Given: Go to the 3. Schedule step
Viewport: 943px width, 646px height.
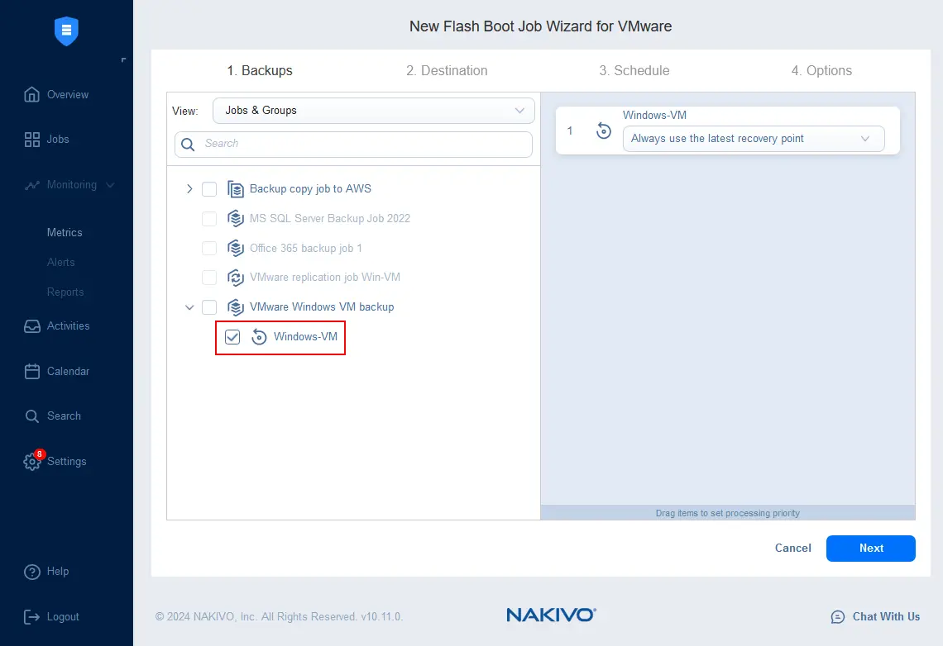Looking at the screenshot, I should coord(634,71).
